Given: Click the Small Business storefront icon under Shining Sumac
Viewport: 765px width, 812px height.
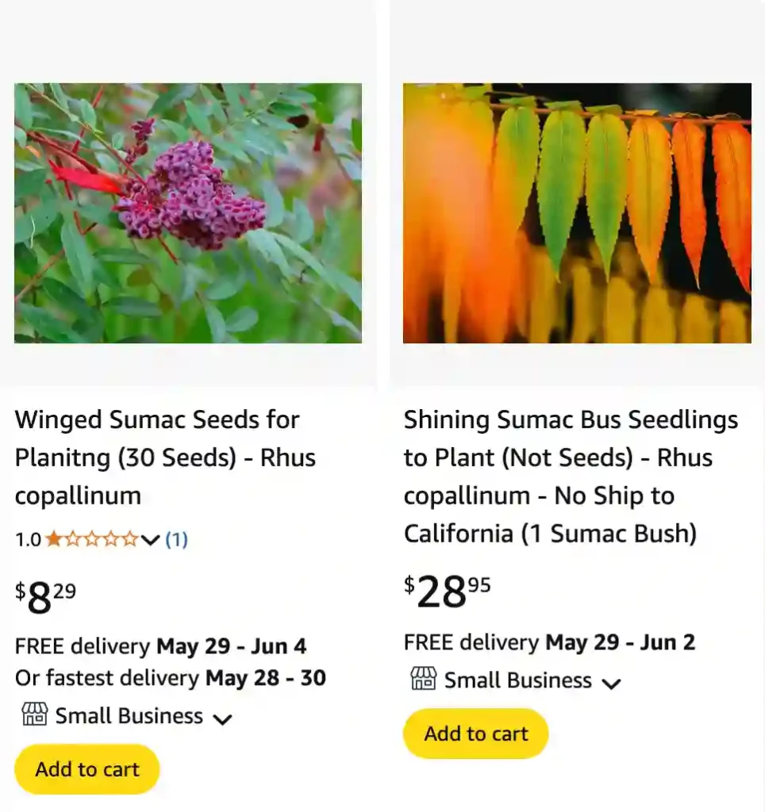Looking at the screenshot, I should (x=423, y=679).
